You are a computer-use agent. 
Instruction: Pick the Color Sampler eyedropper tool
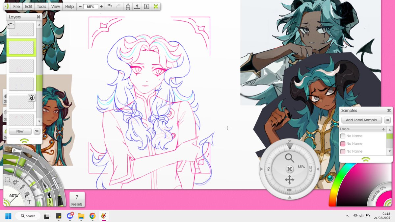pyautogui.click(x=22, y=187)
